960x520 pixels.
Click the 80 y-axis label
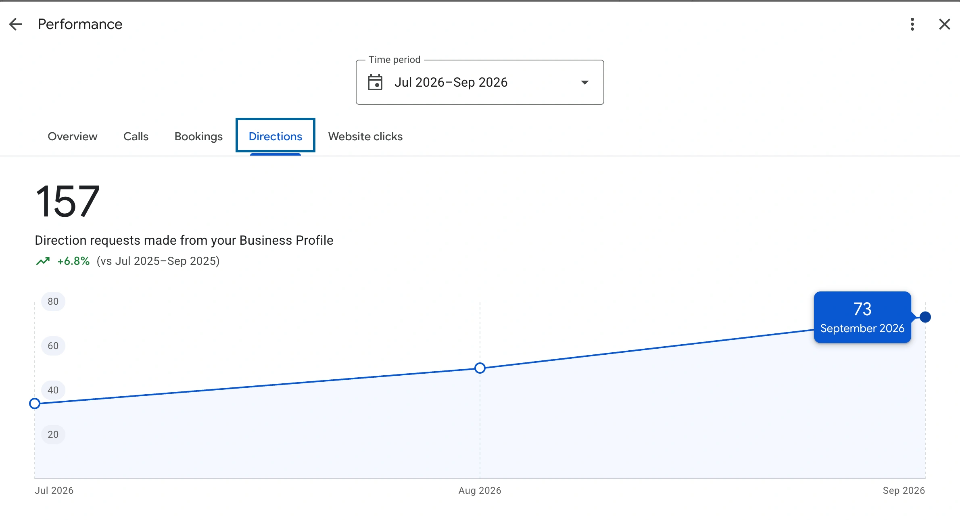(x=53, y=302)
